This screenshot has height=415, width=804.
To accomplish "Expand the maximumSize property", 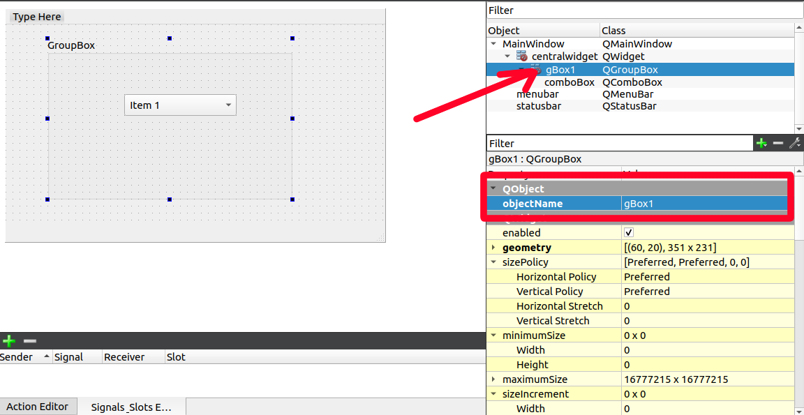I will pos(493,379).
